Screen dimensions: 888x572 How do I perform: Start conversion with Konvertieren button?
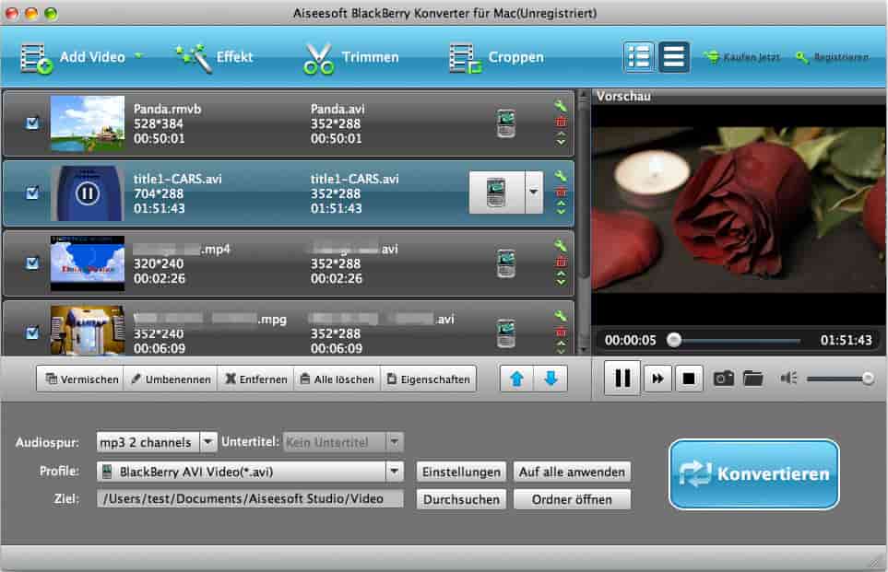(x=753, y=474)
